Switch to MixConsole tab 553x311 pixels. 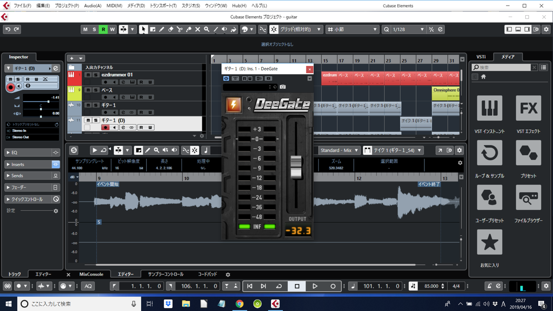[91, 274]
